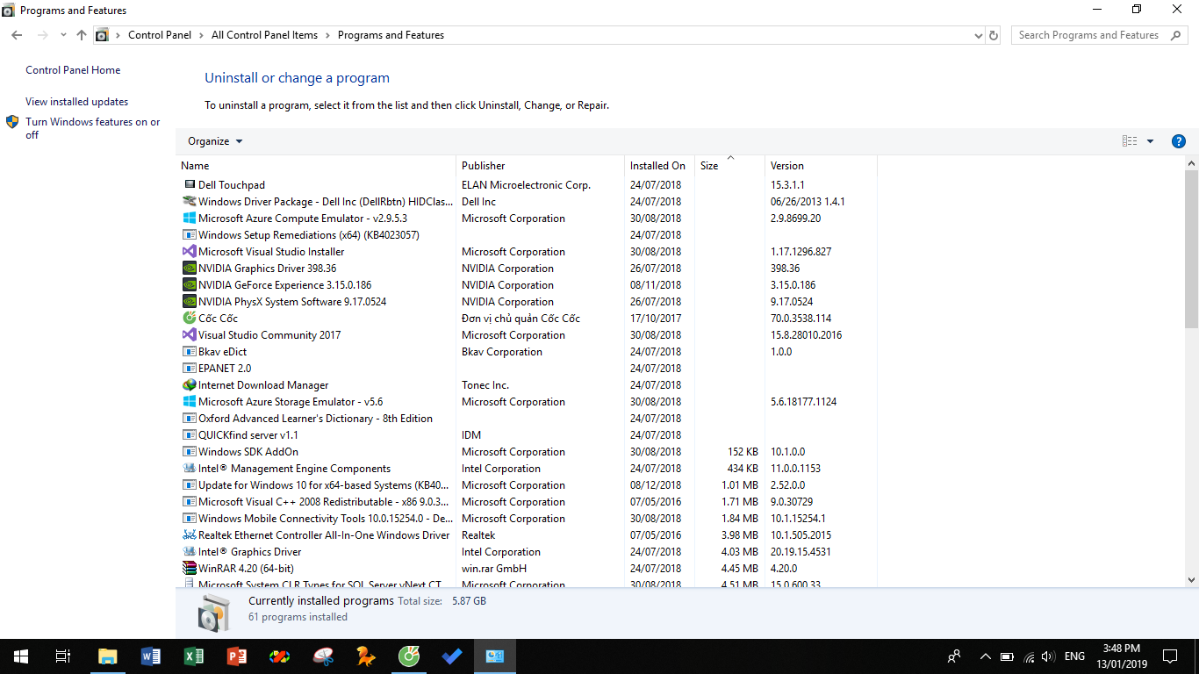Select Windows SDK AddOn row
The width and height of the screenshot is (1199, 674).
[x=527, y=452]
